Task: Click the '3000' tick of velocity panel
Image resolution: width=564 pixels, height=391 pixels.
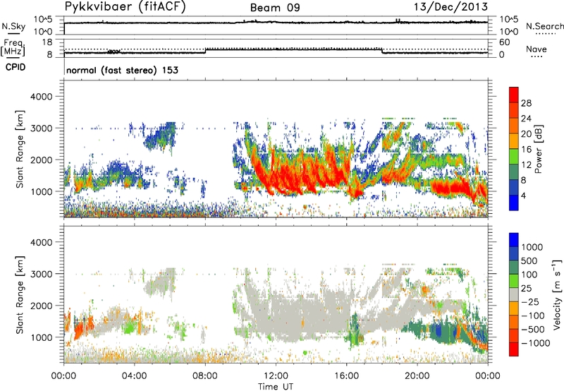Action: point(42,274)
